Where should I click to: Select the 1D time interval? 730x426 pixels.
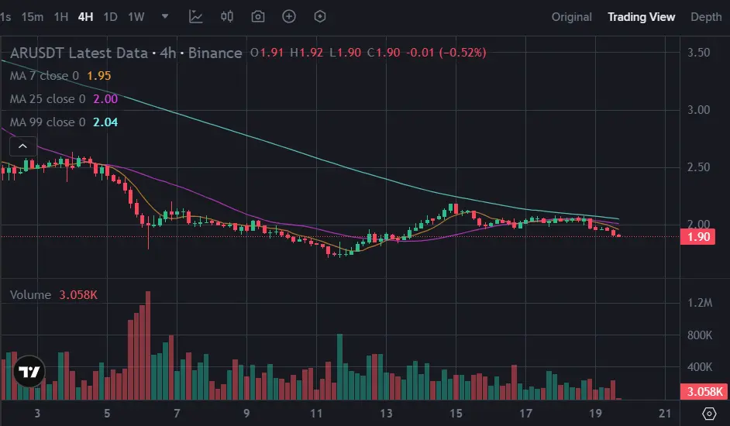tap(111, 16)
